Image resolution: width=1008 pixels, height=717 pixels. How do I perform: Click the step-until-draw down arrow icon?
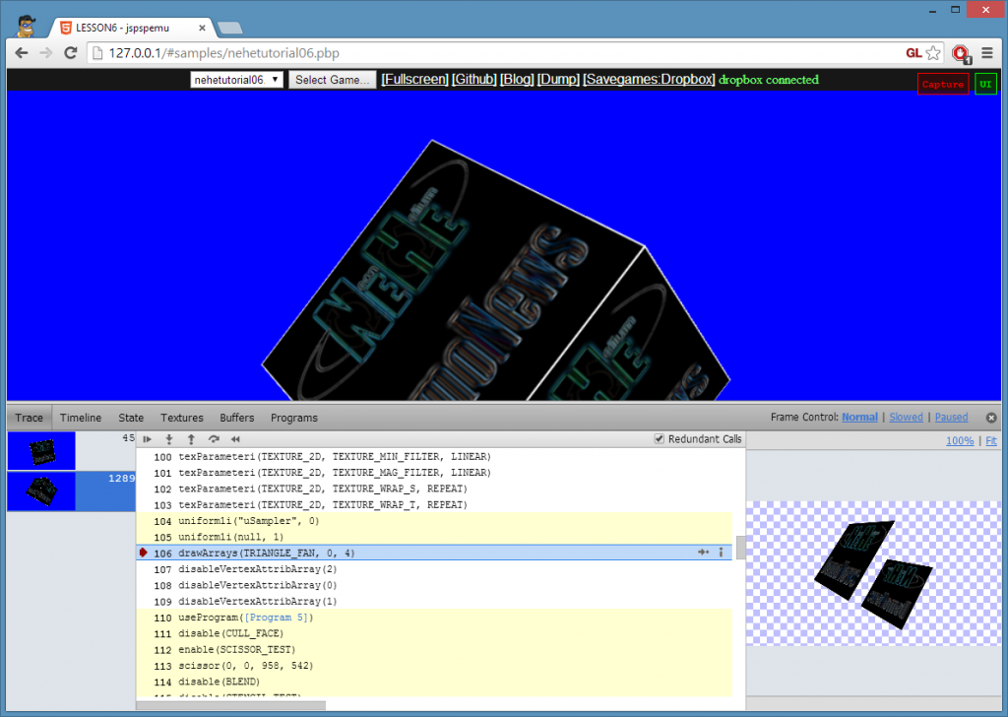point(169,439)
